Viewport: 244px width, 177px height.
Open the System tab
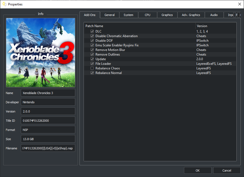pos(128,15)
